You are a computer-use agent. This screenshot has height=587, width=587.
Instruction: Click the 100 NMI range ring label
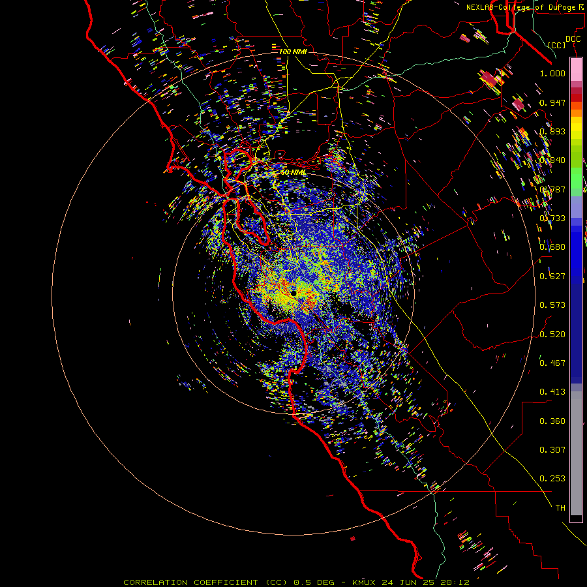(x=293, y=52)
